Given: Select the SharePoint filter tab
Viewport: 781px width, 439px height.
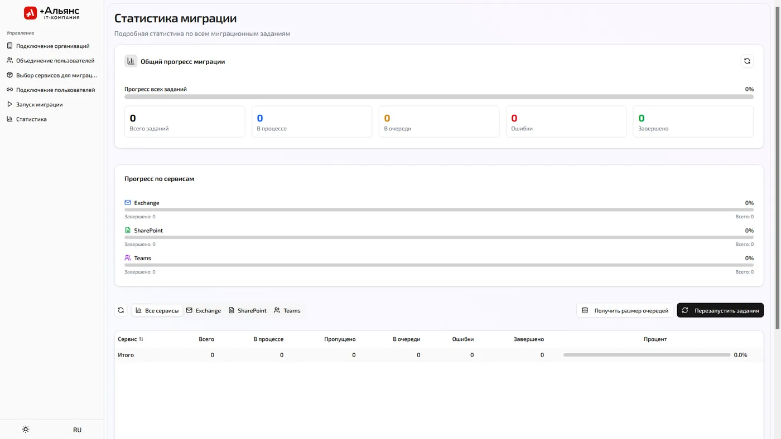Looking at the screenshot, I should [x=248, y=310].
